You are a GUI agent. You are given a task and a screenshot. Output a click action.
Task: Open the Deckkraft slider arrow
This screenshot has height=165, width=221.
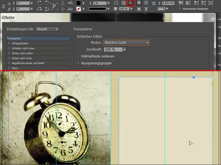(125, 50)
